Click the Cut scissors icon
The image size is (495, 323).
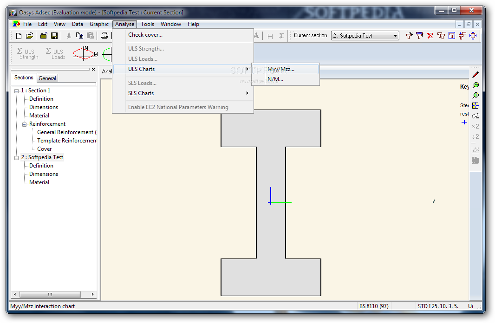click(69, 36)
